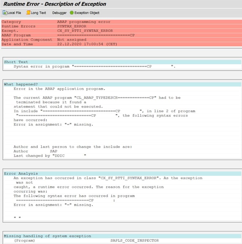Click the Category row label
The image size is (242, 244).
(x=11, y=22)
